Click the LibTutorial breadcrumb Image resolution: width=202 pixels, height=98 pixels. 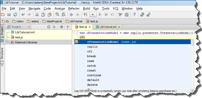pyautogui.click(x=74, y=21)
